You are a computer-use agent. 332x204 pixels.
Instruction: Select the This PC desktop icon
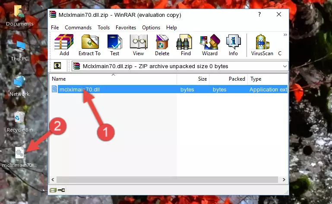tap(19, 51)
